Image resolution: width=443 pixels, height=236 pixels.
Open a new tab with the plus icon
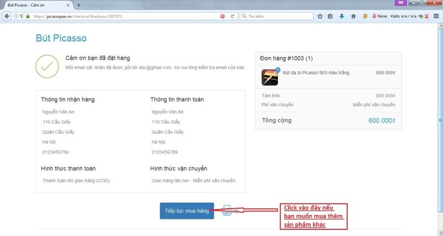click(x=79, y=5)
